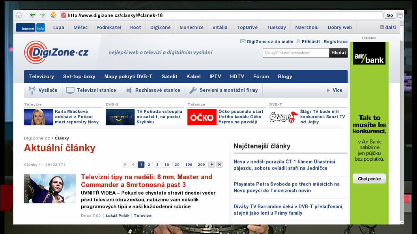Open the Fórum menu item

pos(261,77)
